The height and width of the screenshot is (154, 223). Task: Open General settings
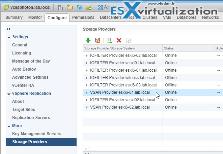(x=20, y=45)
